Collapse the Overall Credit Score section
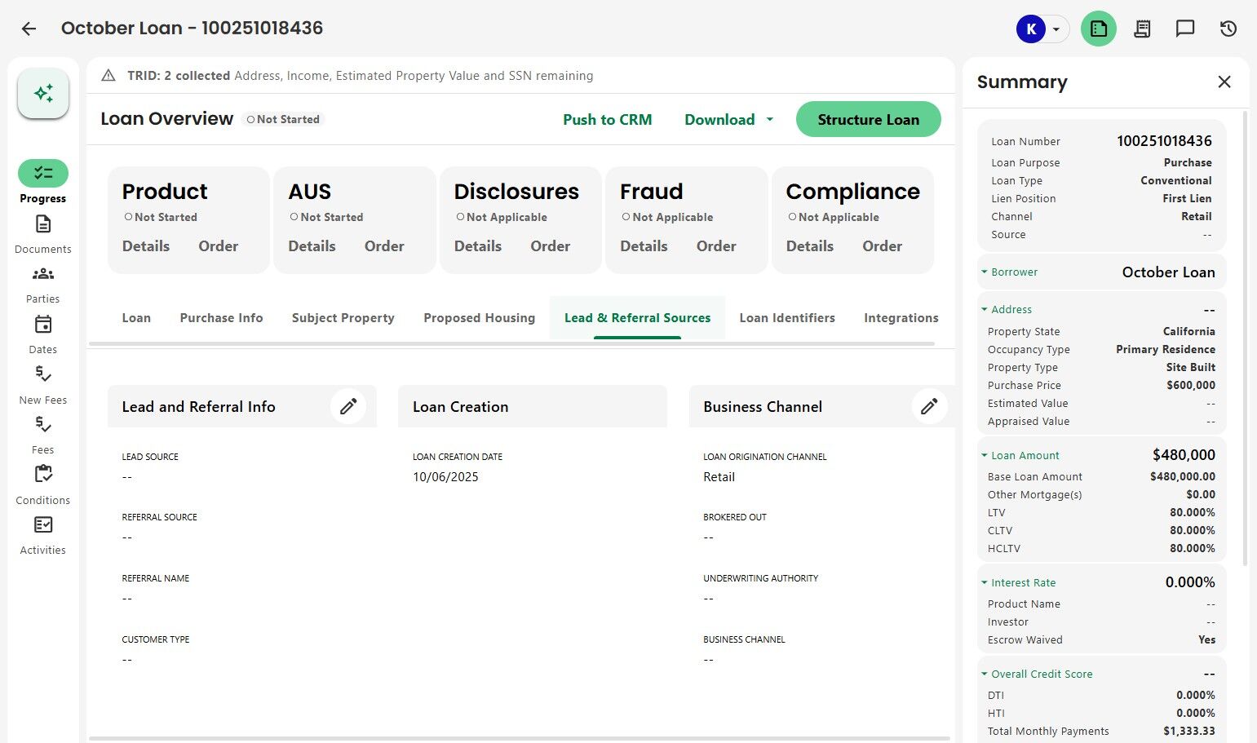 985,674
